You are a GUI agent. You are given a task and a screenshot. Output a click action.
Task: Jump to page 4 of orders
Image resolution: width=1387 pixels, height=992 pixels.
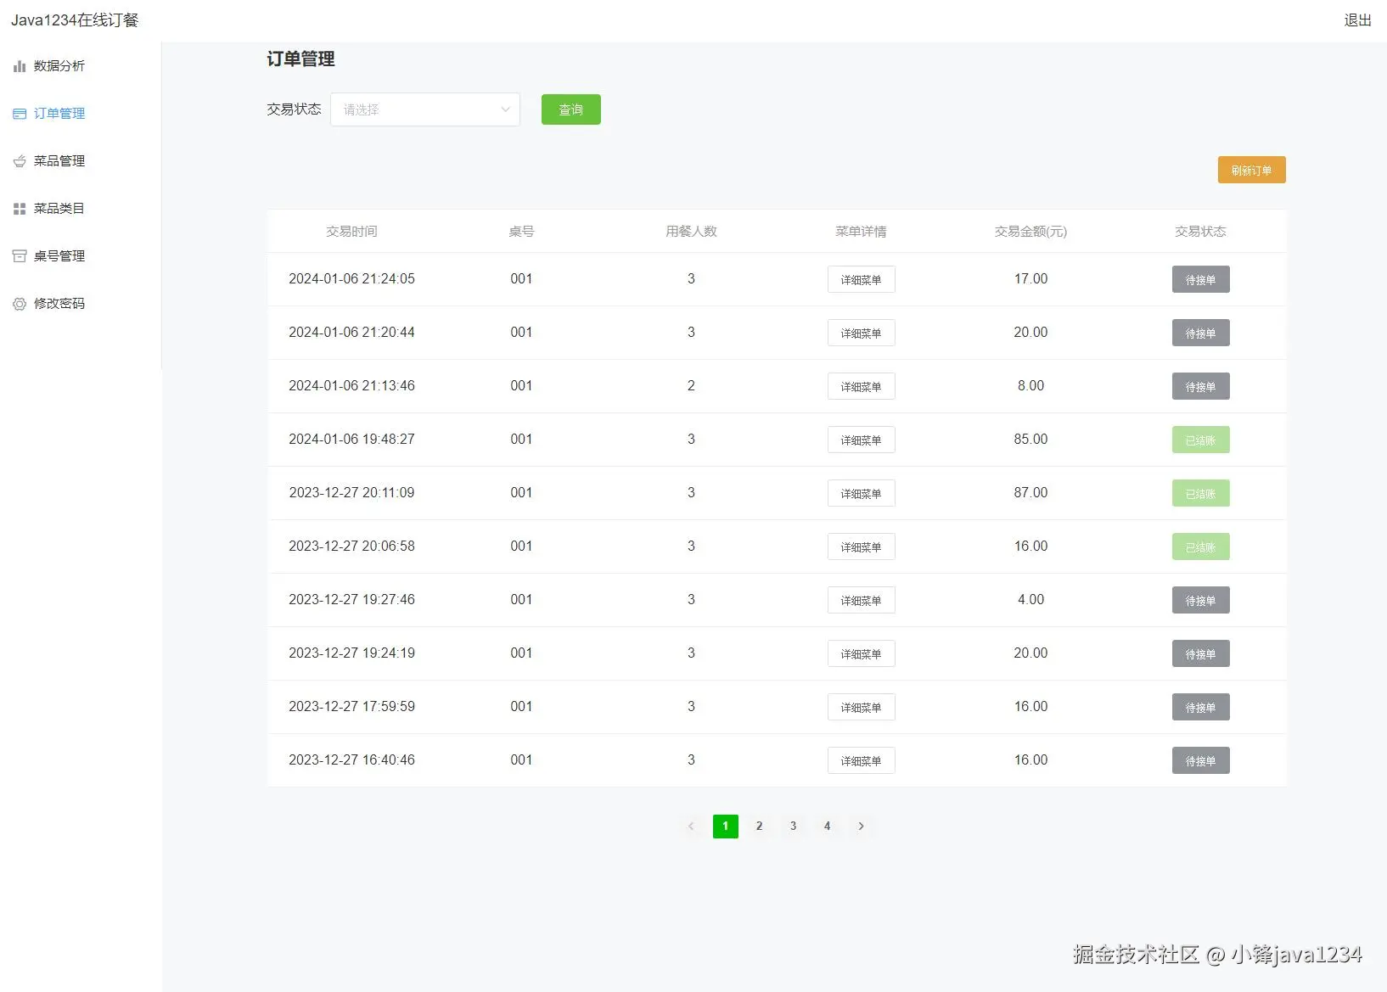point(827,826)
